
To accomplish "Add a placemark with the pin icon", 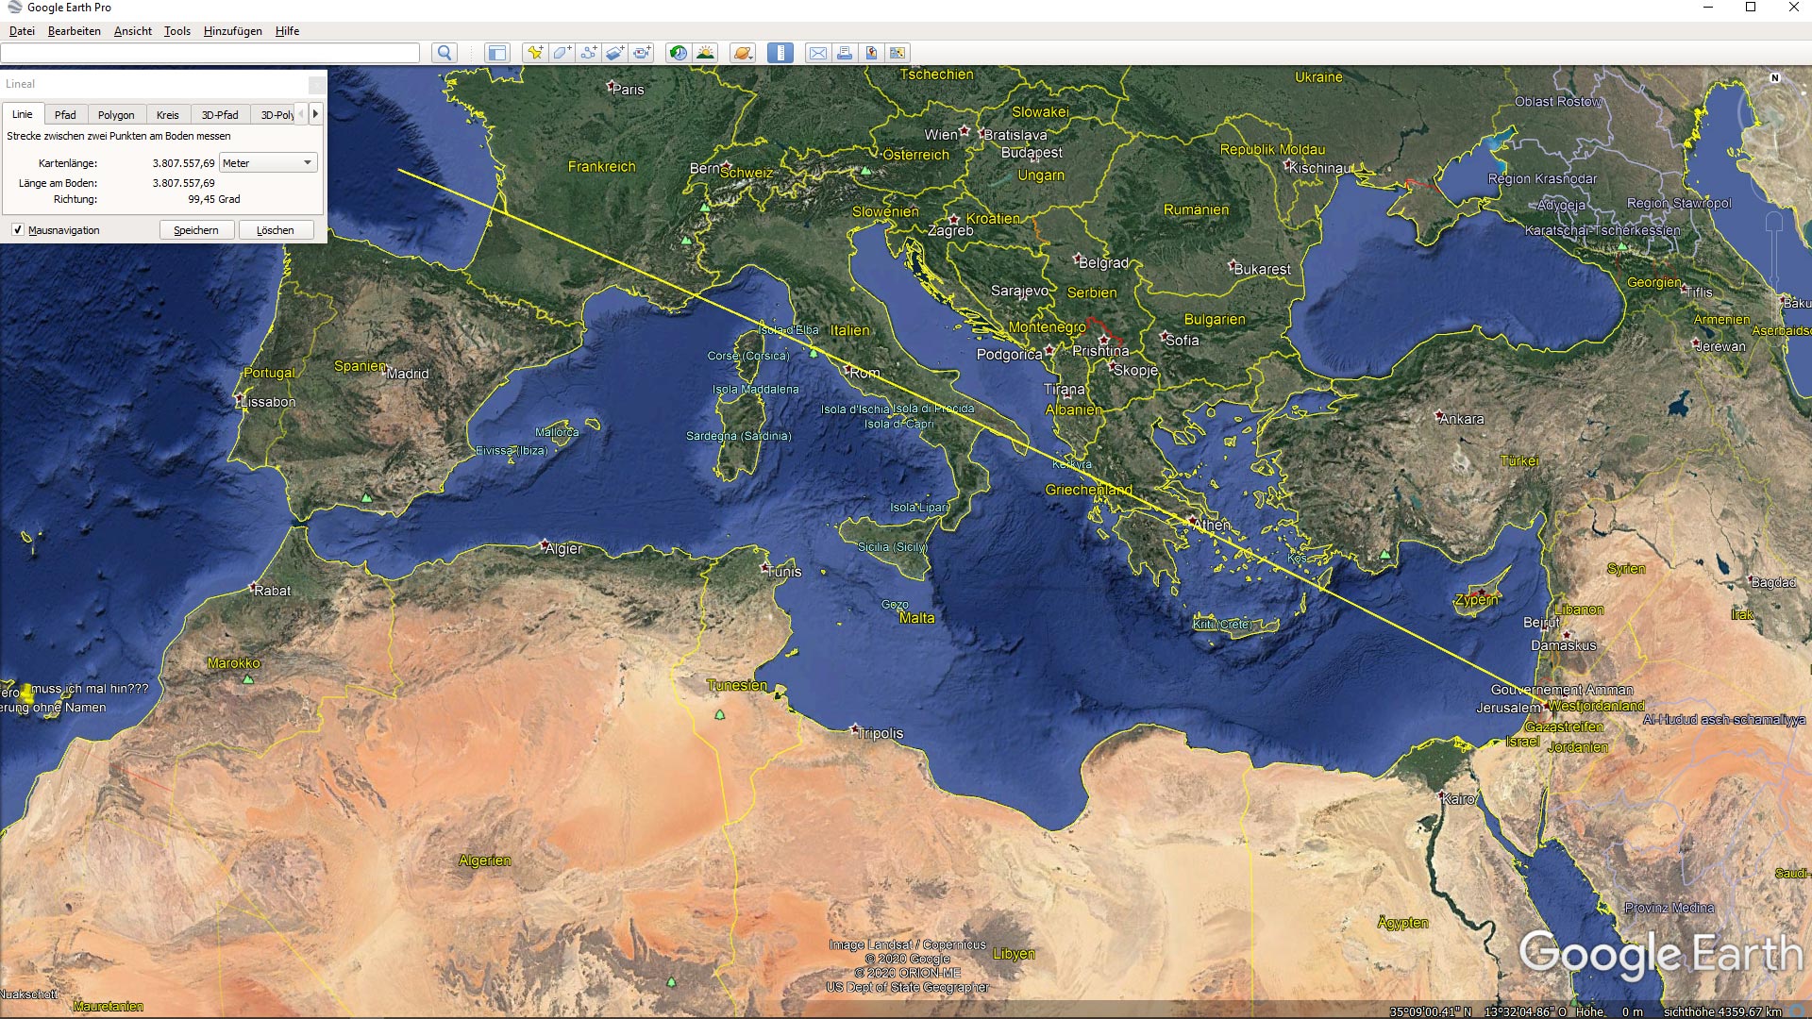I will [535, 53].
